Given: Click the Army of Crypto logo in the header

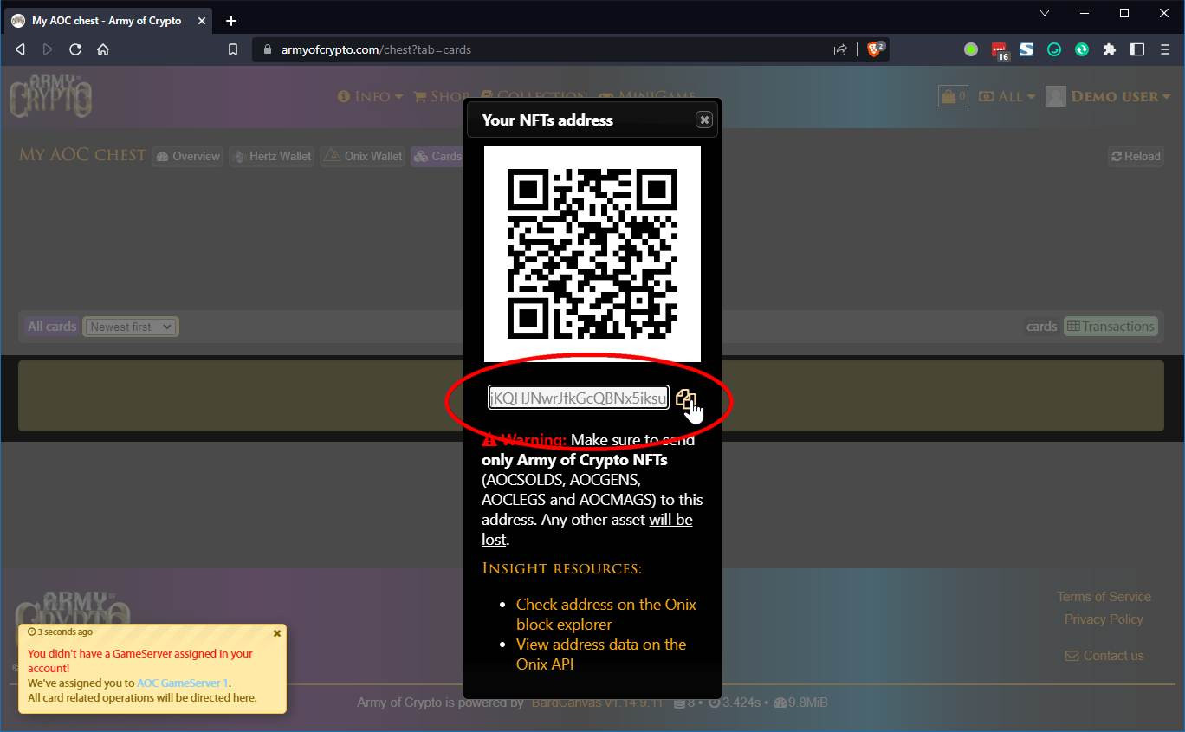Looking at the screenshot, I should (51, 95).
